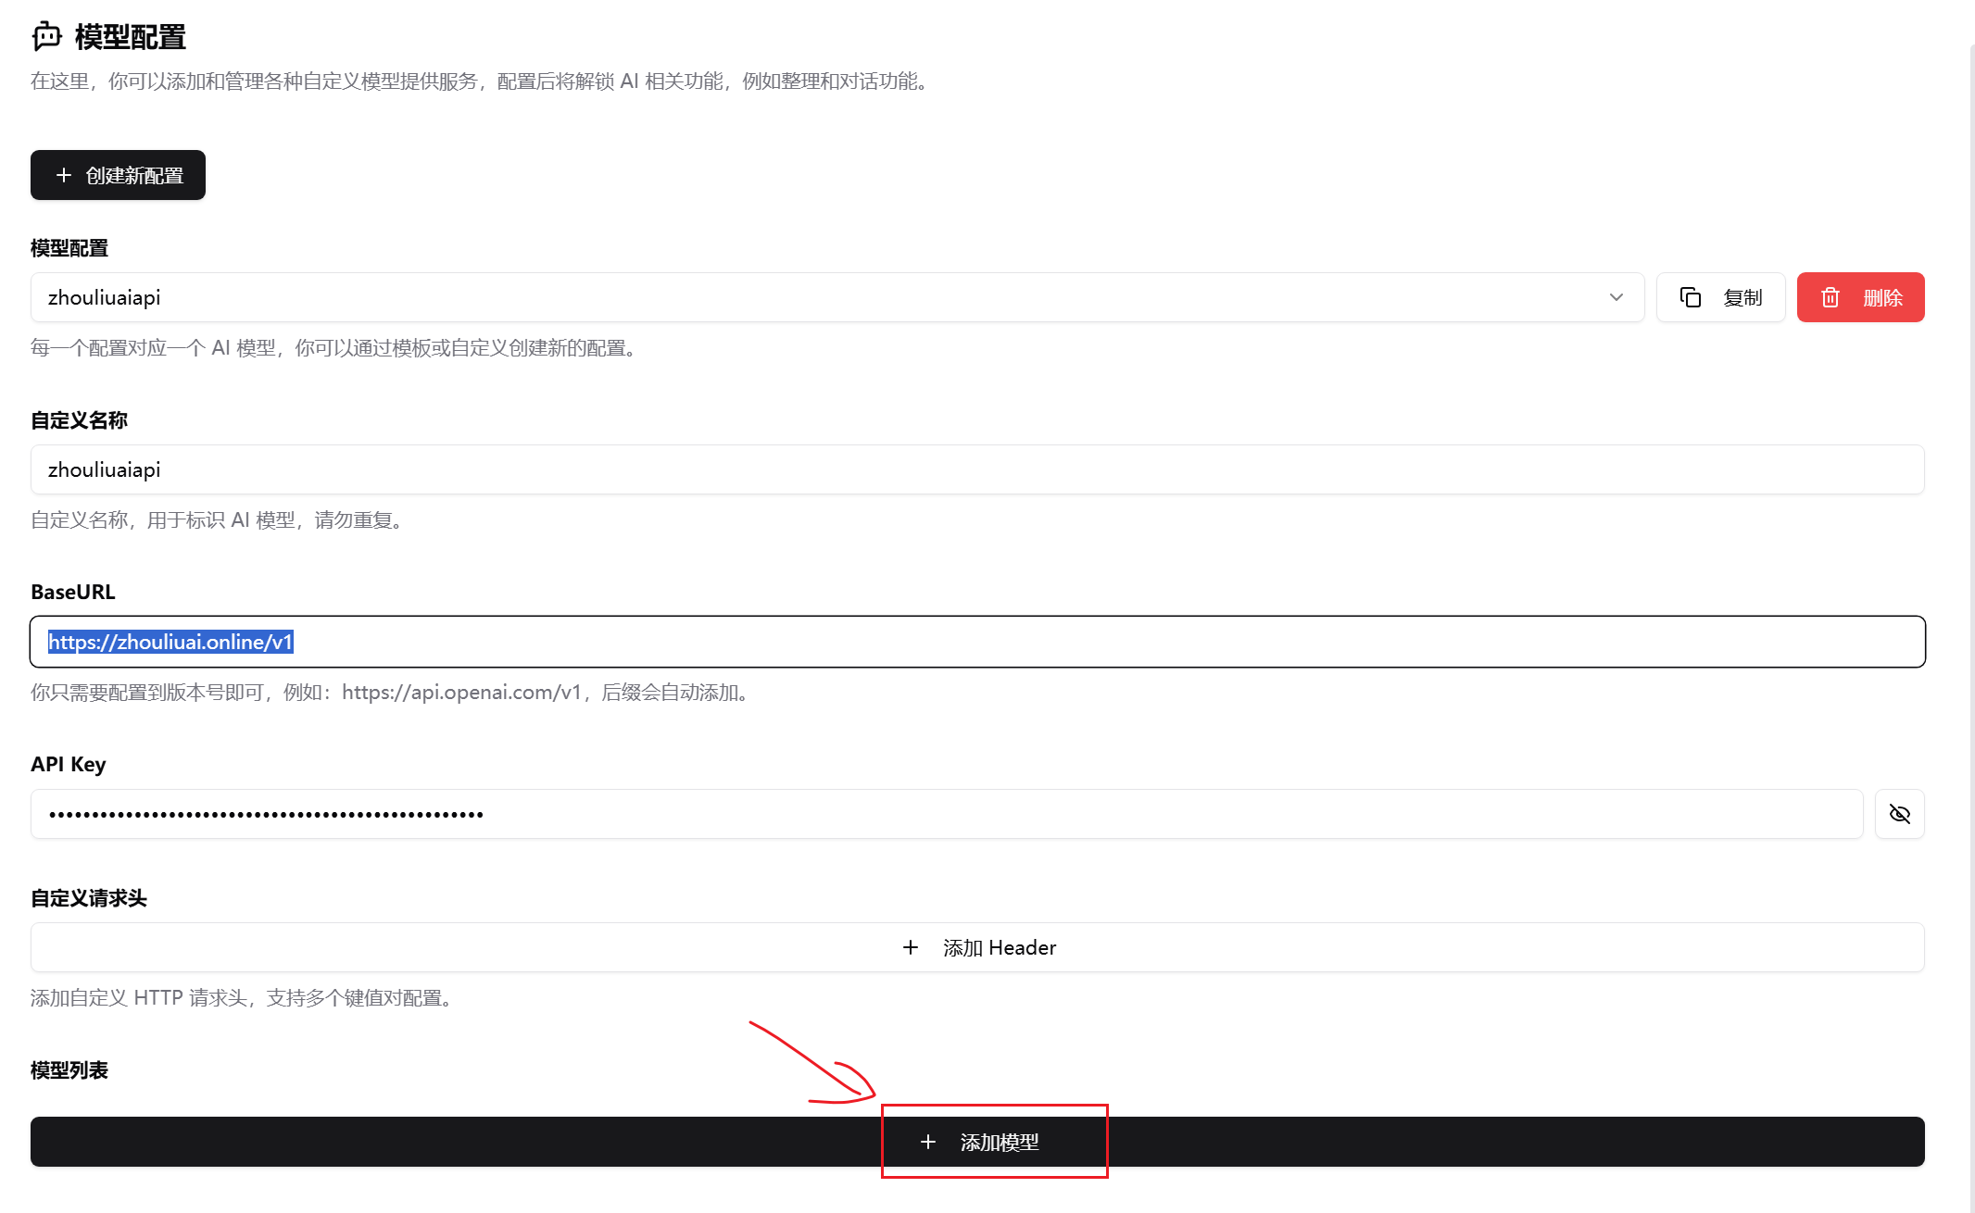This screenshot has width=1975, height=1213.
Task: Click the plus icon in the 创建新配置 button
Action: [x=63, y=175]
